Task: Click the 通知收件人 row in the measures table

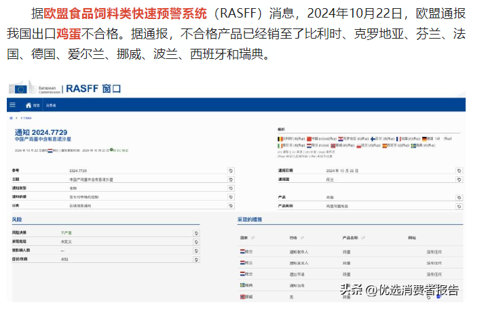Action: click(350, 252)
